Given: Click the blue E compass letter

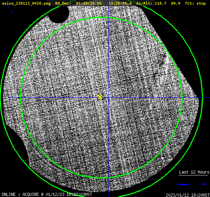Looking at the screenshot, I should (13, 12).
